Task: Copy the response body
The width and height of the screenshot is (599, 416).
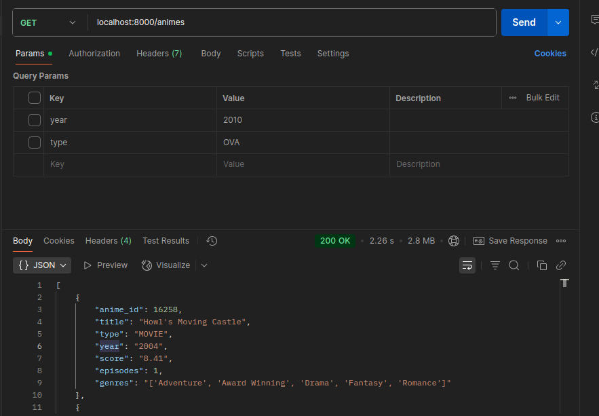Action: [542, 265]
